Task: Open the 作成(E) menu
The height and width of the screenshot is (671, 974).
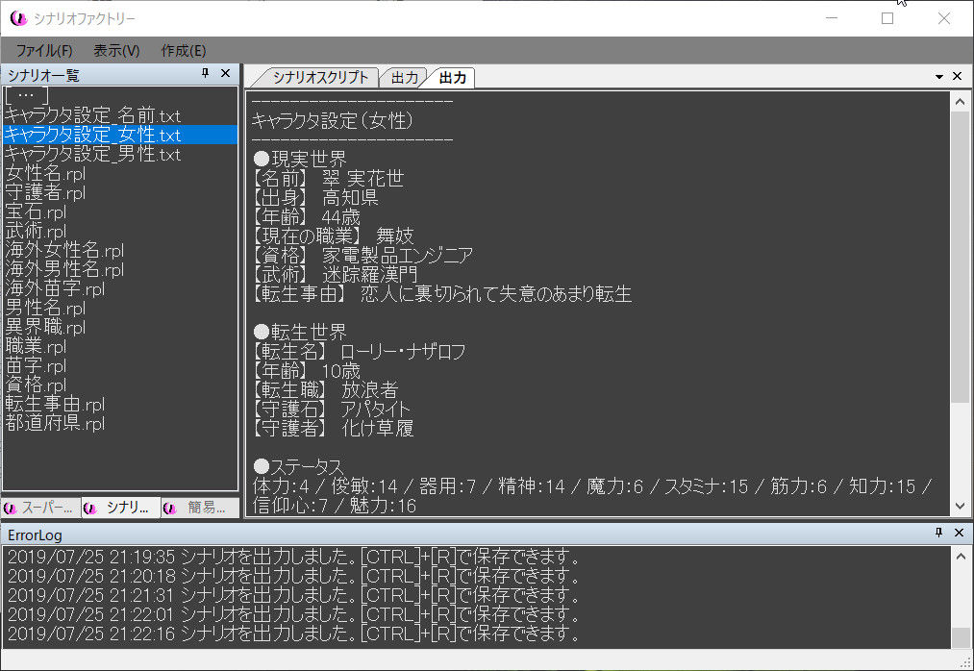Action: [184, 50]
